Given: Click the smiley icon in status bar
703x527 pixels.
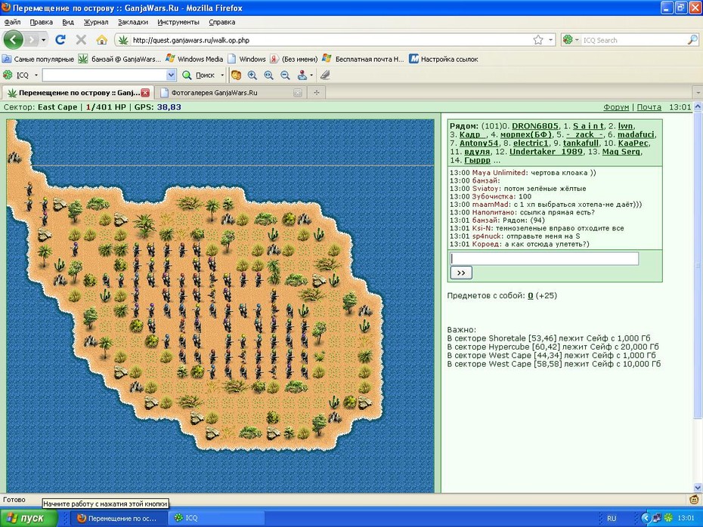Looking at the screenshot, I should point(694,499).
